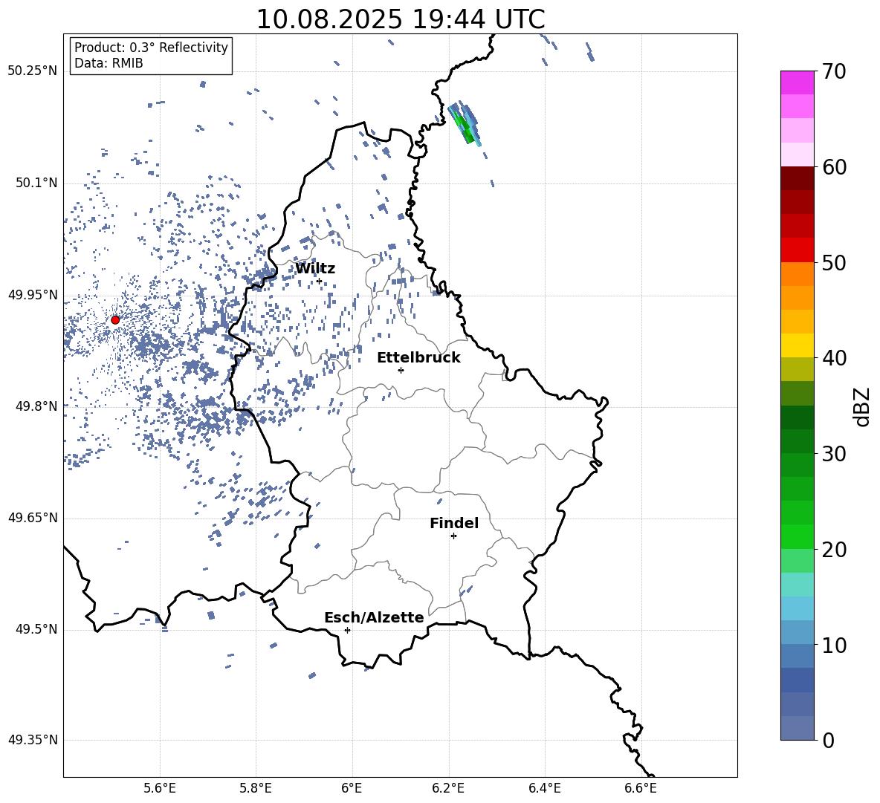This screenshot has height=803, width=880.
Task: Click the dBZ colorbar label
Action: click(x=863, y=406)
